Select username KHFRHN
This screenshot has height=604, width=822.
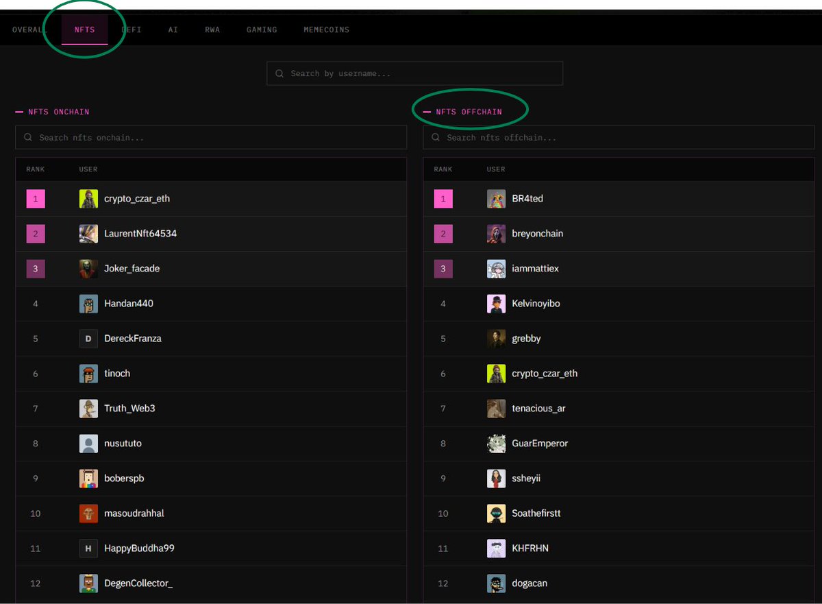coord(530,548)
